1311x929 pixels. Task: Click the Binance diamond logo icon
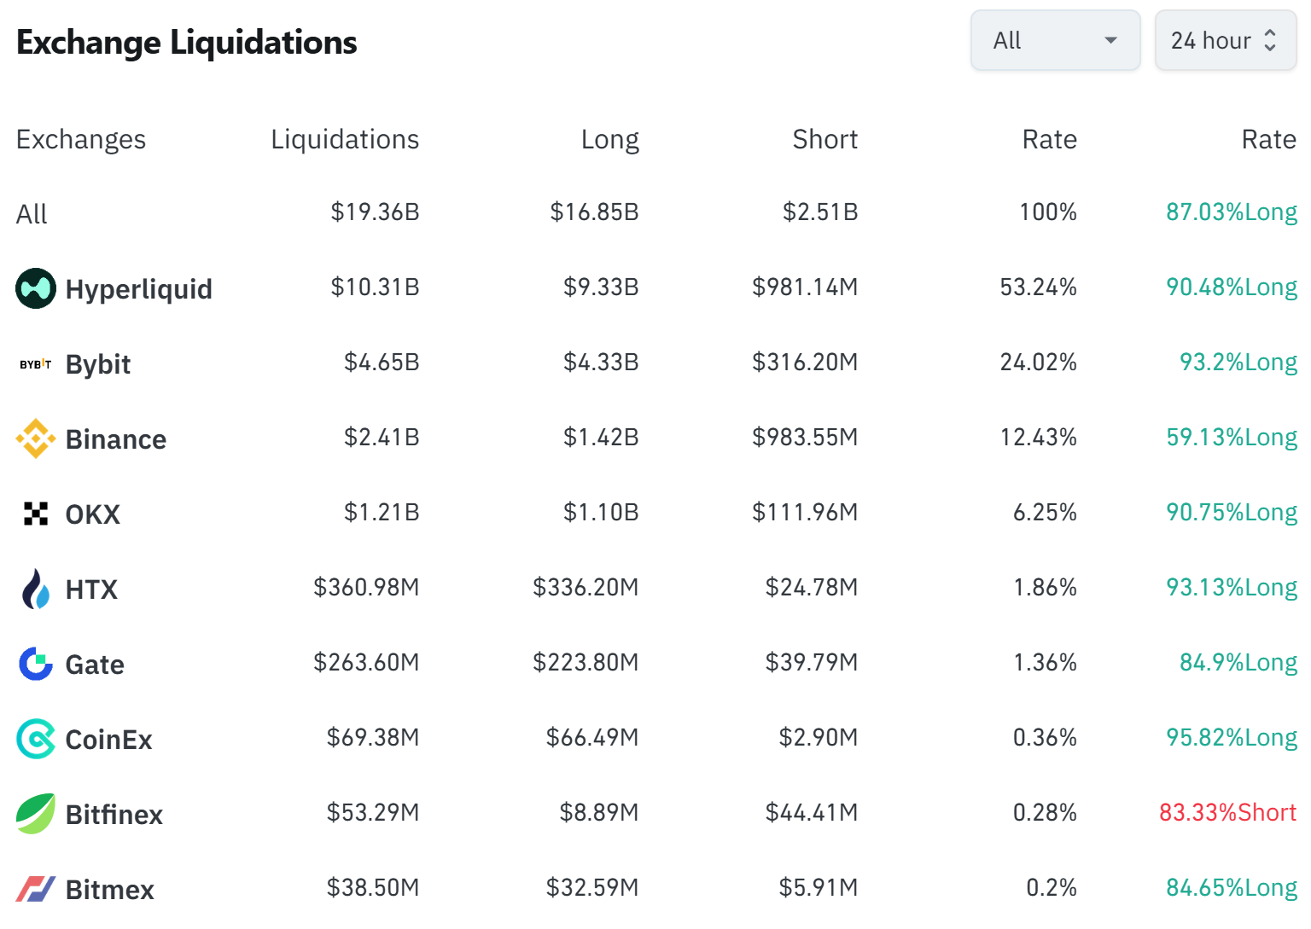point(36,438)
